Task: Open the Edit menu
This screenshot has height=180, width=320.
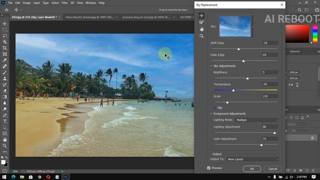Action: 17,3
